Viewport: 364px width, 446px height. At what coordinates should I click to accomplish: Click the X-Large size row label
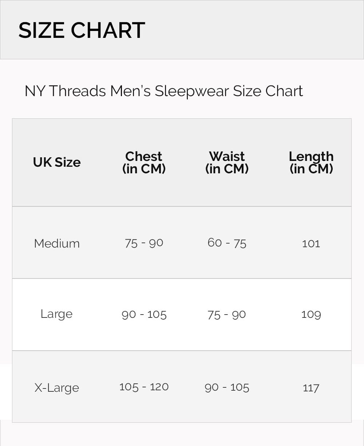[x=57, y=387]
